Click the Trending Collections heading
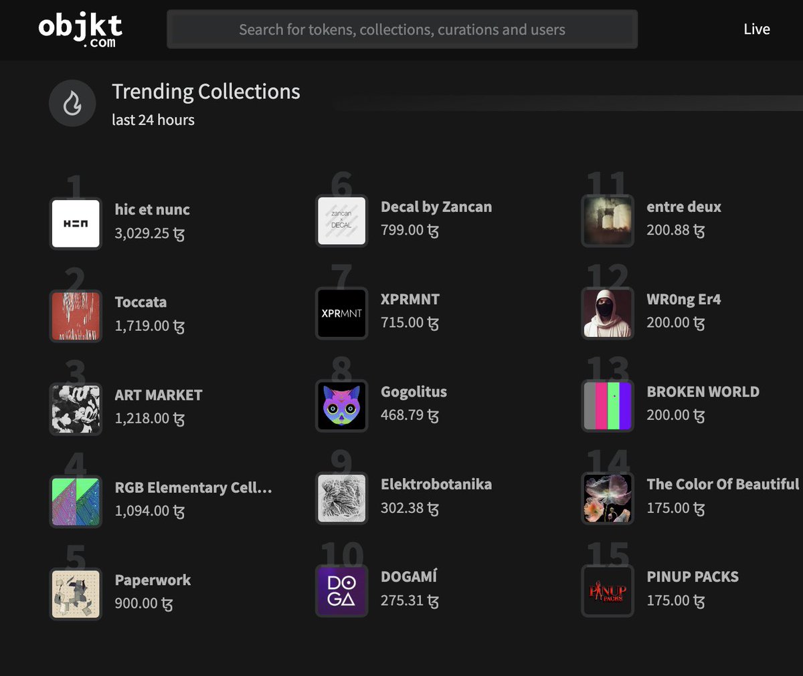803x676 pixels. [206, 92]
